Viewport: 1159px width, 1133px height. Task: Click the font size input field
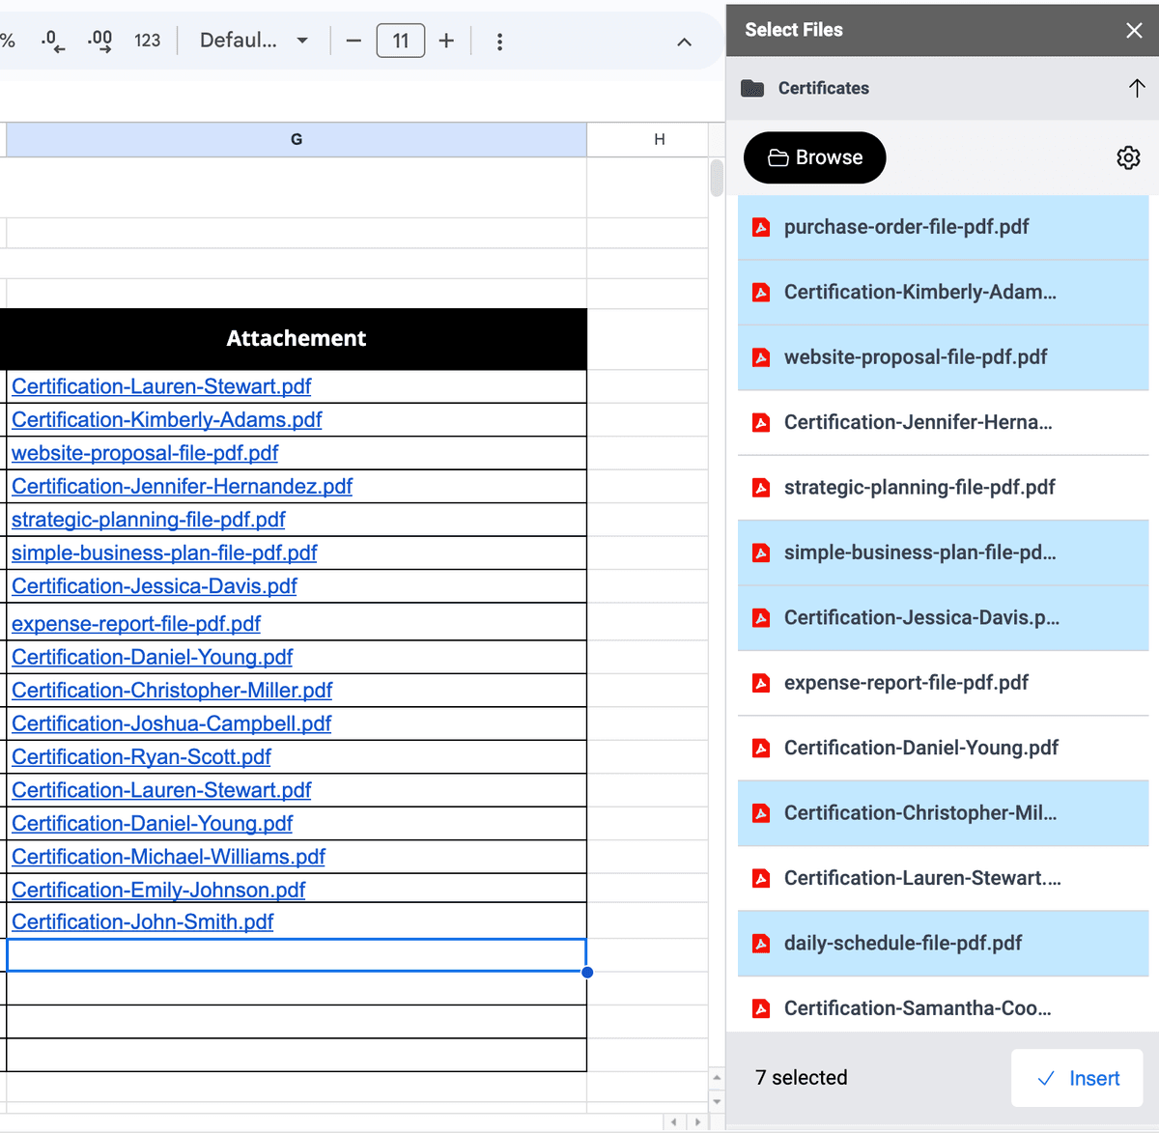pos(400,41)
